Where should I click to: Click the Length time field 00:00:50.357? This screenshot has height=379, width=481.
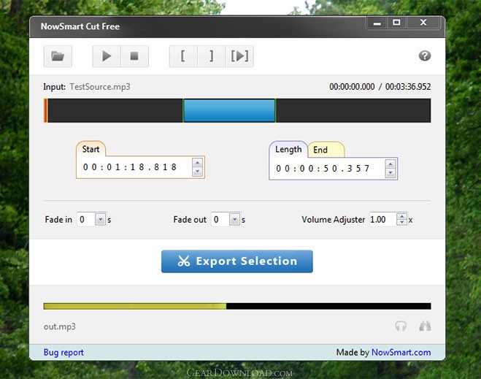[328, 168]
